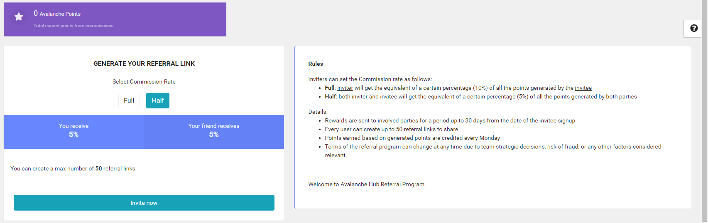
Task: Click the Generate Your Referral Link heading
Action: tap(144, 64)
